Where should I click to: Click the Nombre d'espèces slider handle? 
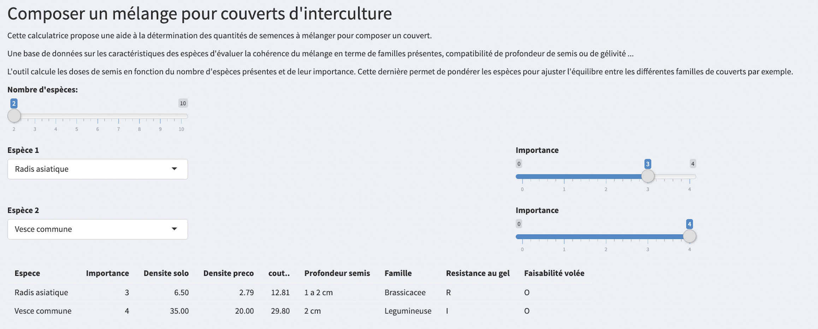[x=14, y=116]
